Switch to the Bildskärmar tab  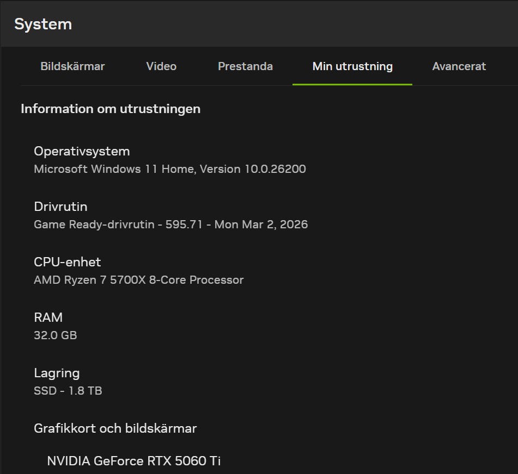(72, 66)
